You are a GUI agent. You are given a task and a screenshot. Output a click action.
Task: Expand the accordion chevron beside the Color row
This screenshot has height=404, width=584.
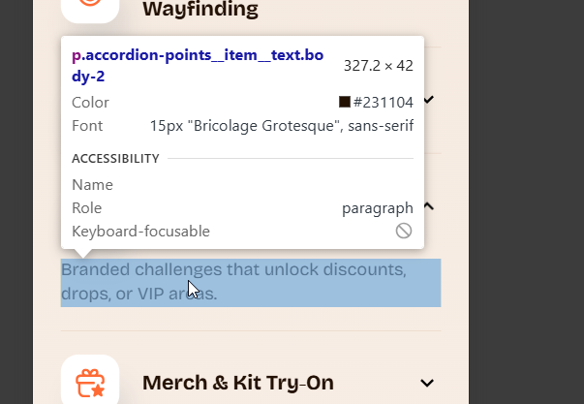click(429, 100)
